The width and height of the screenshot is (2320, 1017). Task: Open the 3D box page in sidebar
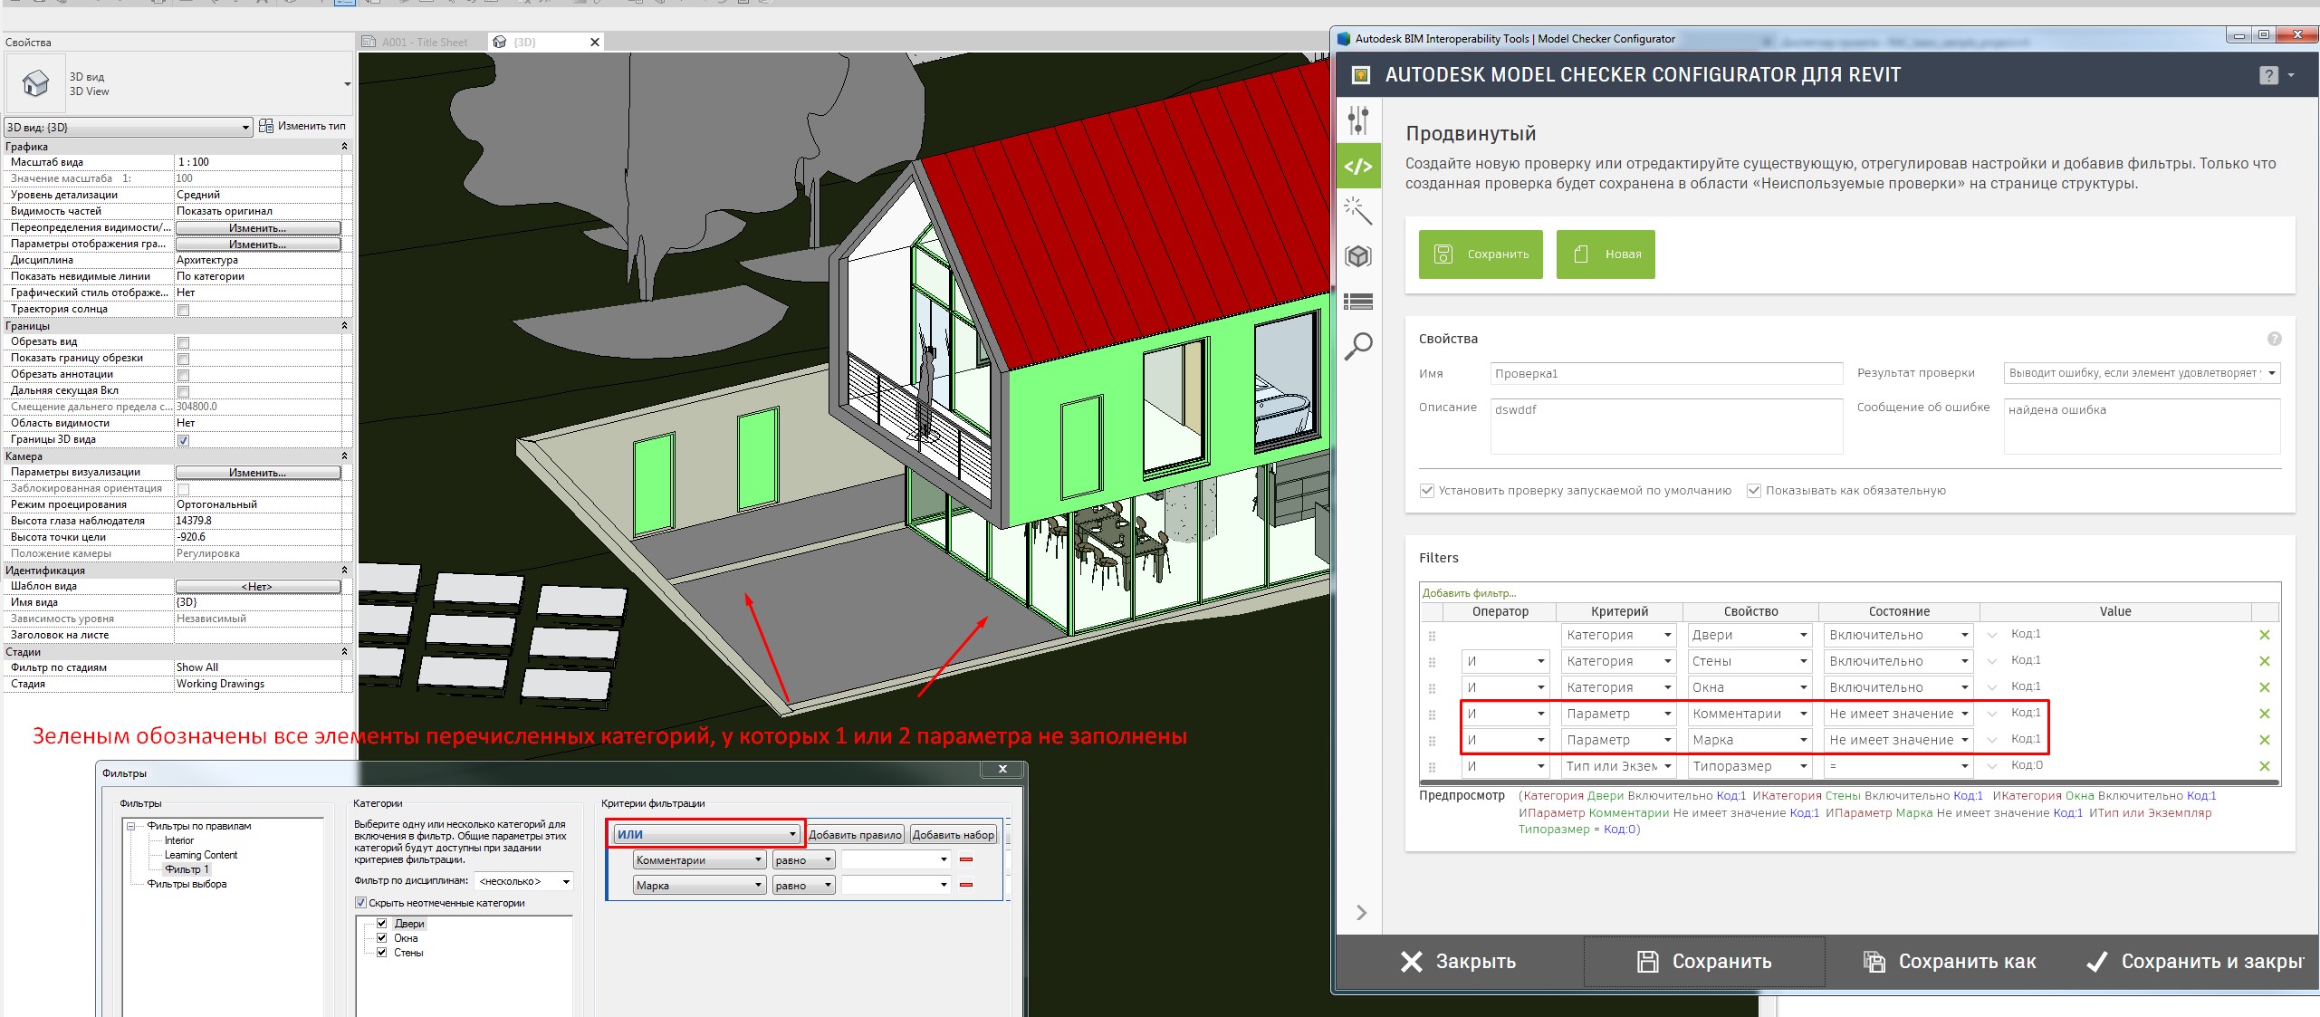click(x=1357, y=256)
